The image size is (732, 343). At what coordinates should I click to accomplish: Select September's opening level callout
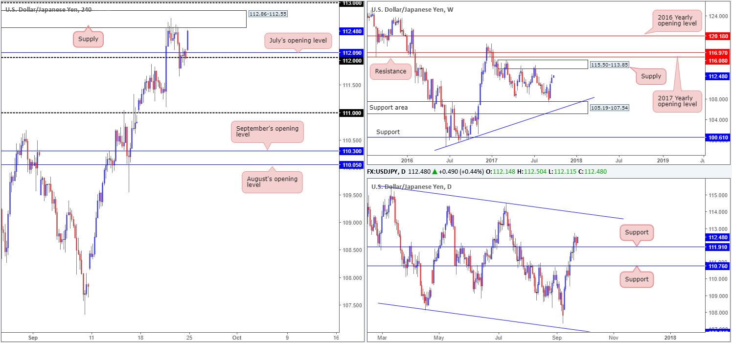[267, 132]
